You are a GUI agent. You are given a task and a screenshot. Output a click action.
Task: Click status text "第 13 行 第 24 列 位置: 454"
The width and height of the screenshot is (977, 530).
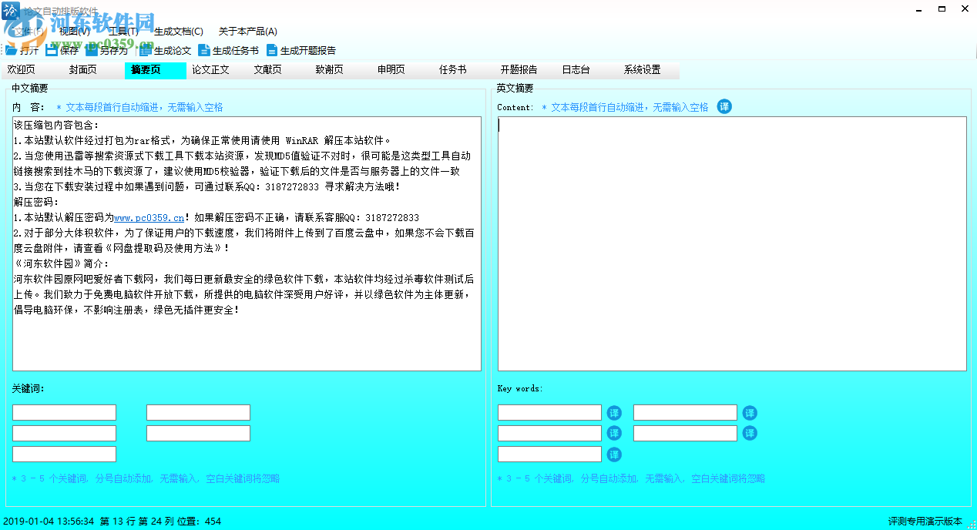tap(161, 522)
